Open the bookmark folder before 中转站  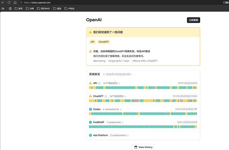[57, 9]
